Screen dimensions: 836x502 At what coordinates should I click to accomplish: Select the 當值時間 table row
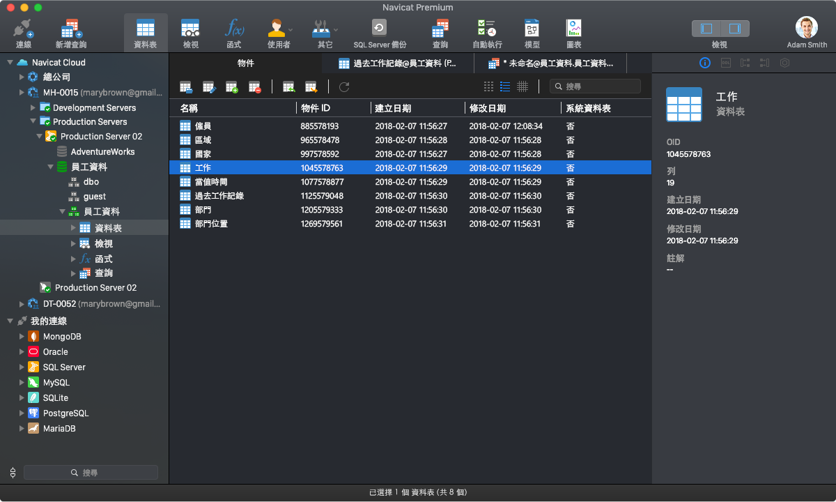pos(410,182)
